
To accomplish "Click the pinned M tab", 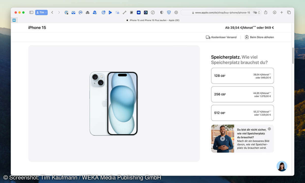I will click(x=14, y=20).
